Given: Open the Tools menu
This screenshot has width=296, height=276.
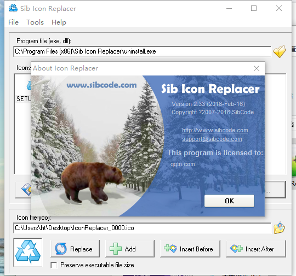Looking at the screenshot, I should (x=35, y=22).
